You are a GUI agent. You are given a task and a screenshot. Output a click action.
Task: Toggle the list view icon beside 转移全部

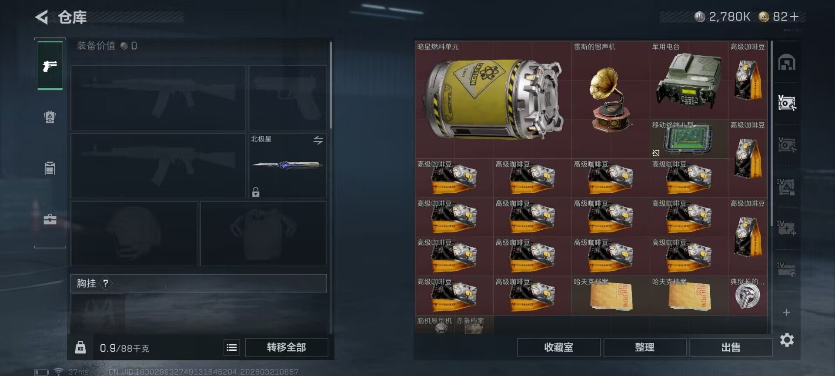(231, 347)
